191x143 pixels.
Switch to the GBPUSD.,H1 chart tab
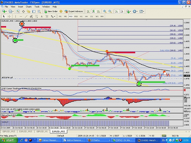click(42, 131)
